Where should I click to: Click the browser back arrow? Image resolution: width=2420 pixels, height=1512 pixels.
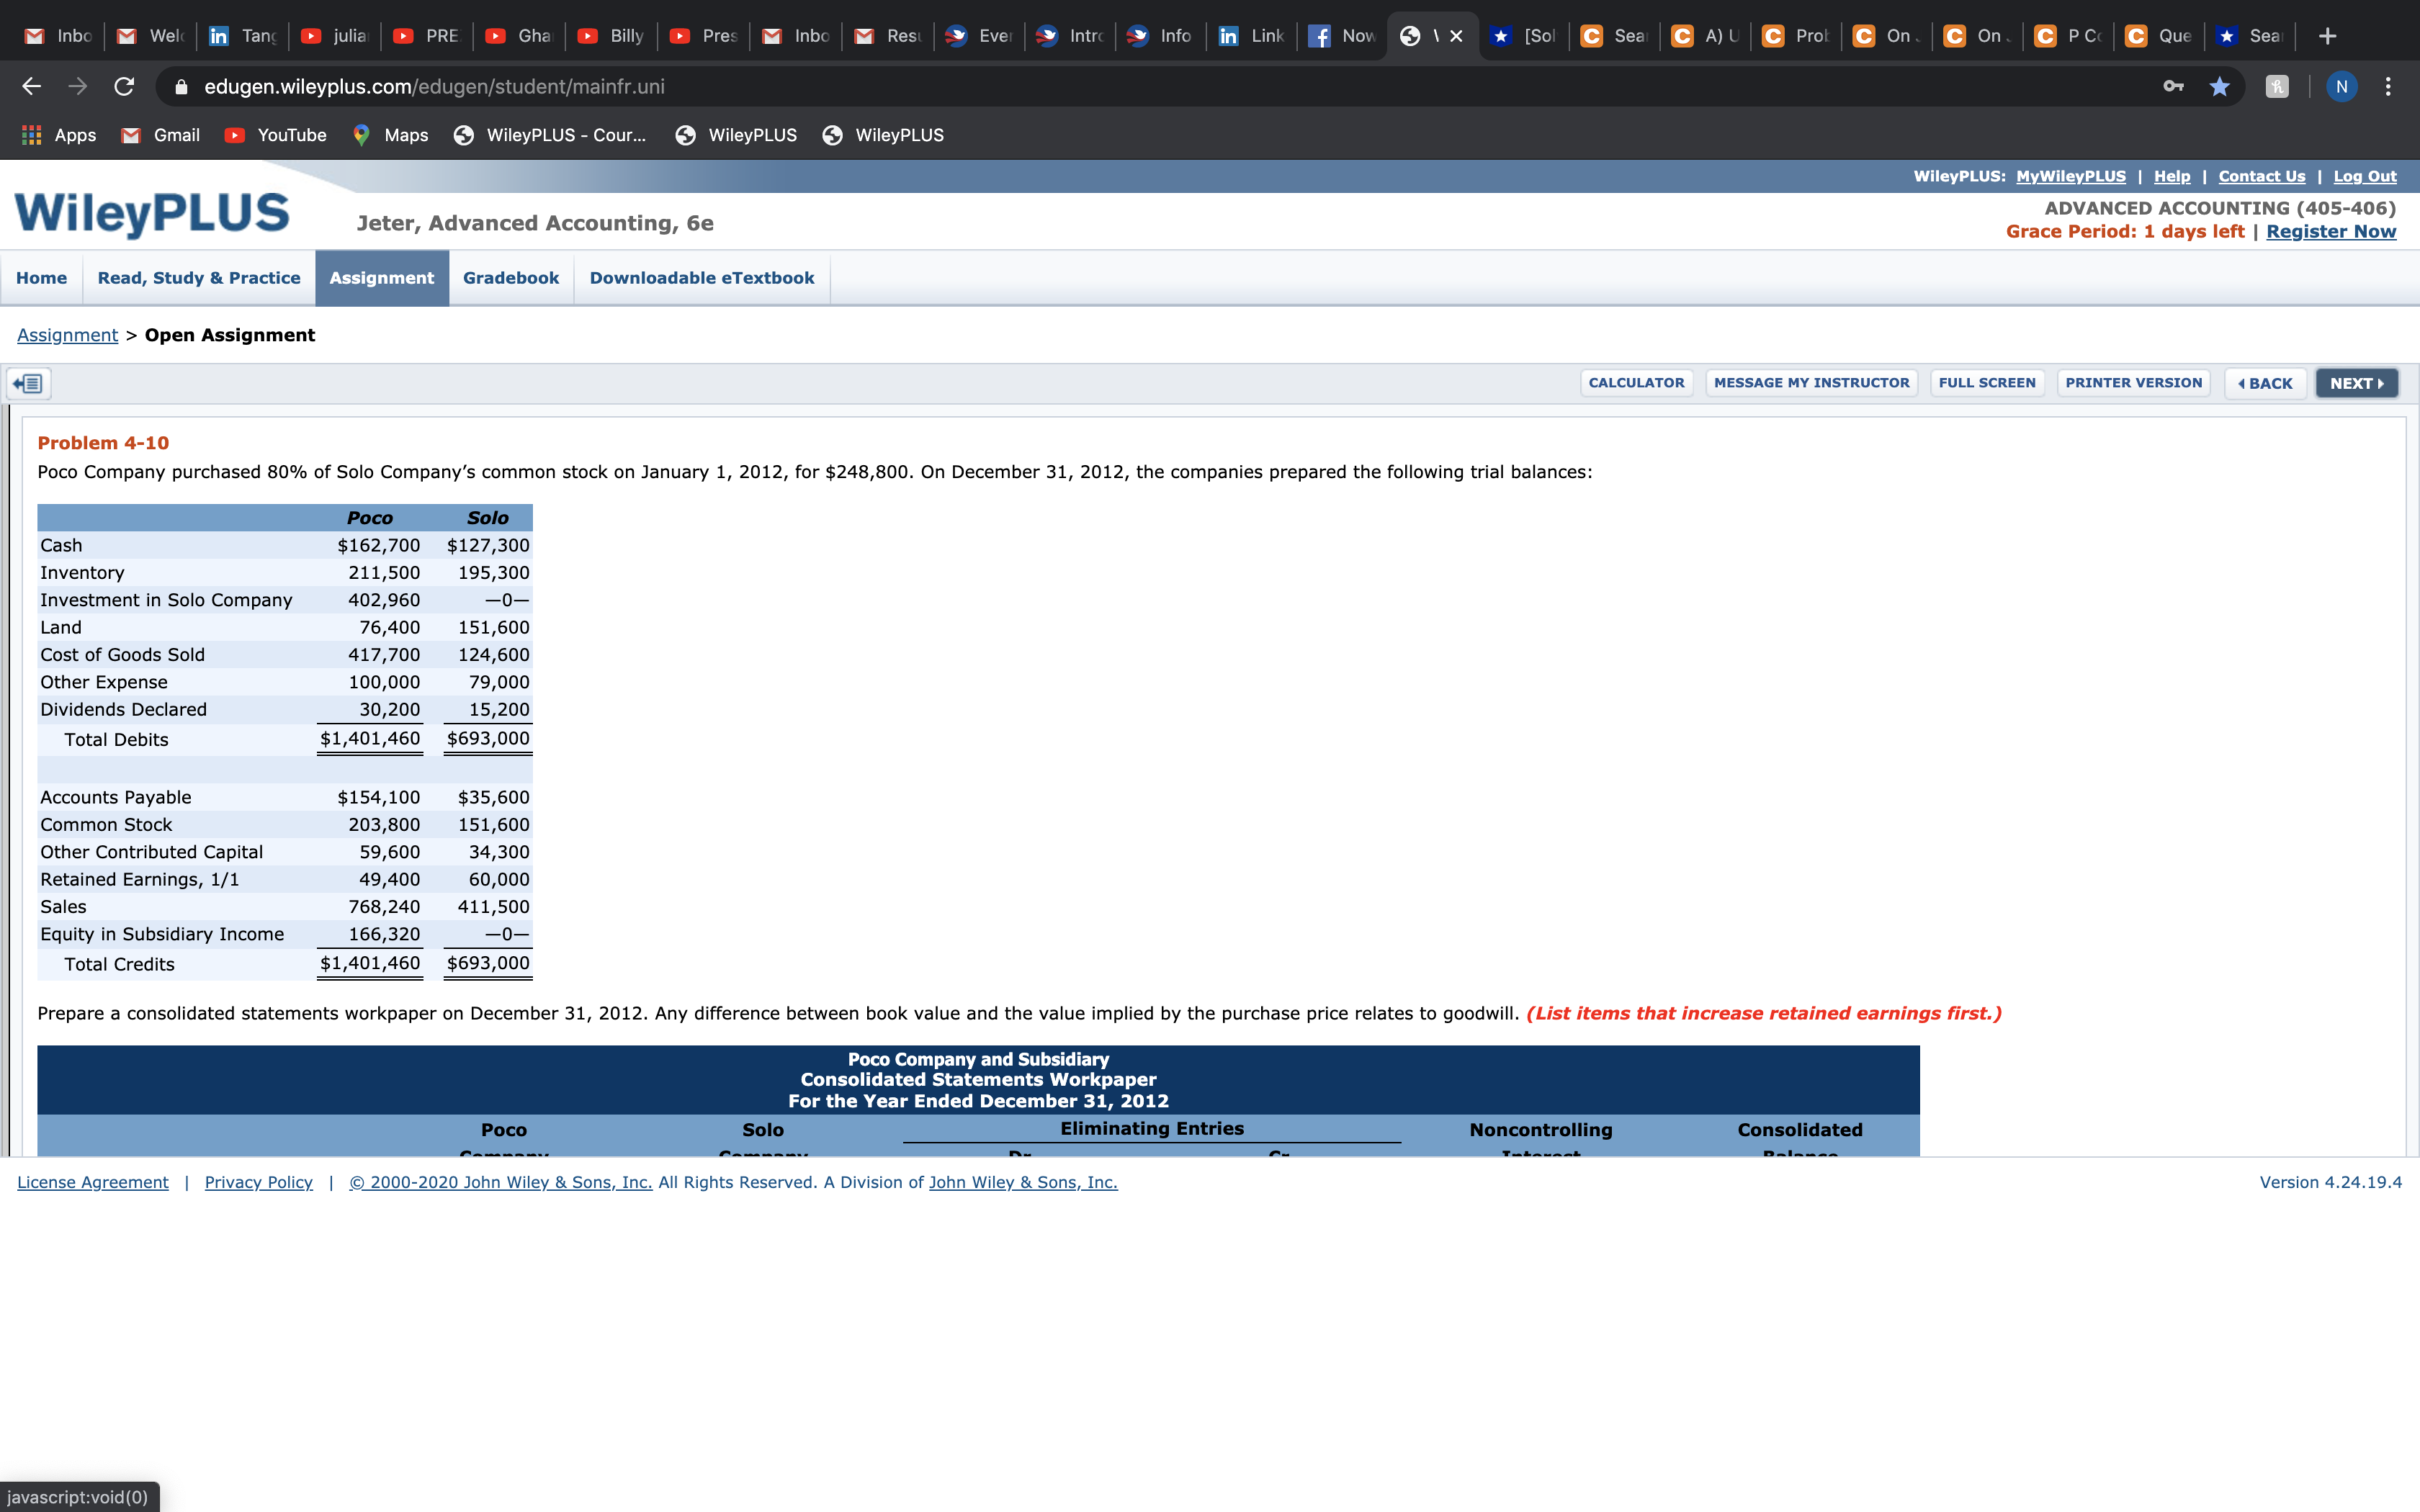tap(32, 87)
